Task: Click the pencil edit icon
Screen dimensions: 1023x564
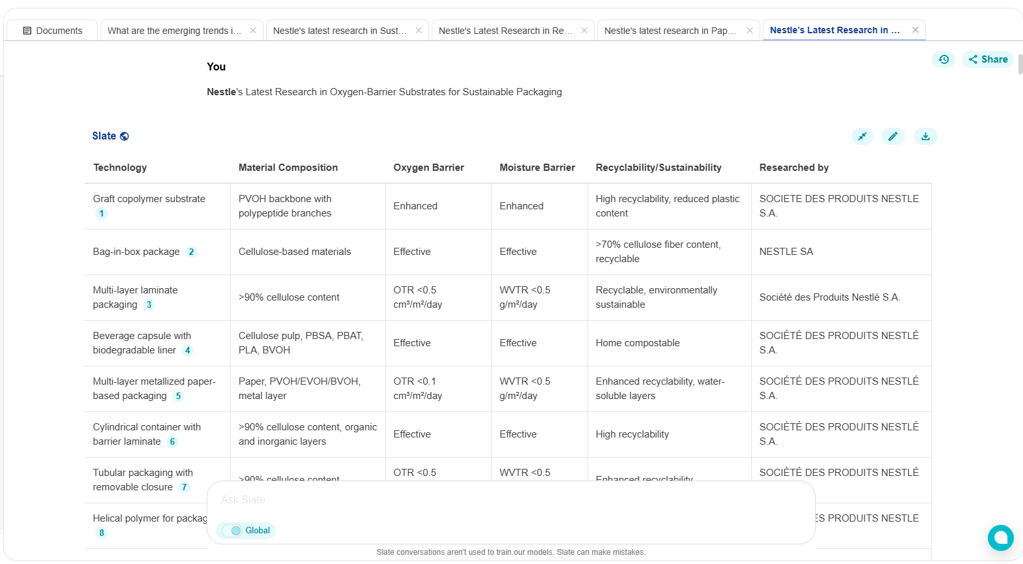Action: 893,136
